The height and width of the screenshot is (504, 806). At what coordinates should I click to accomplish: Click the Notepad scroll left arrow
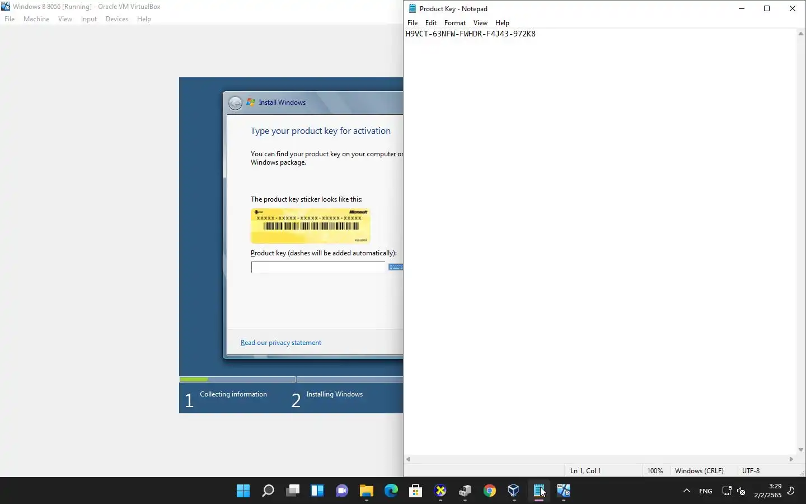(408, 459)
